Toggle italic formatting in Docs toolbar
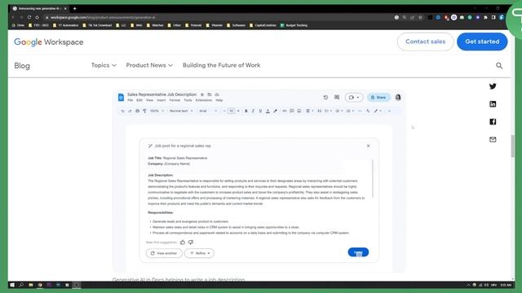The image size is (522, 293). click(253, 111)
